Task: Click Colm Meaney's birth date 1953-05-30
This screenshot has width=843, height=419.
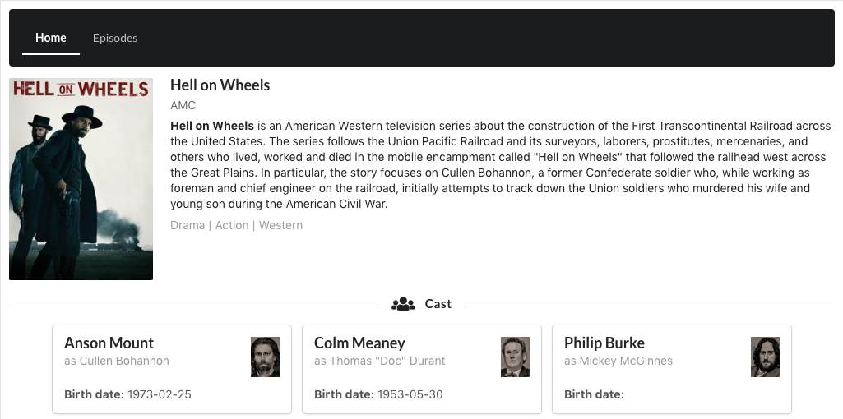Action: pyautogui.click(x=410, y=394)
